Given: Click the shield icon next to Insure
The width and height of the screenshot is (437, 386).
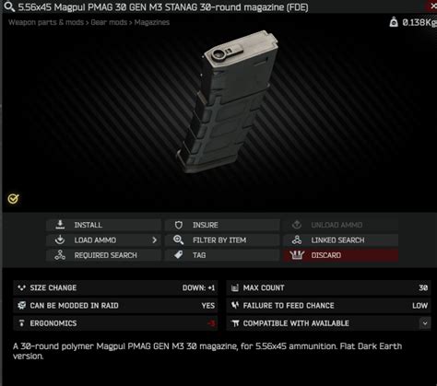Looking at the screenshot, I should coord(179,225).
